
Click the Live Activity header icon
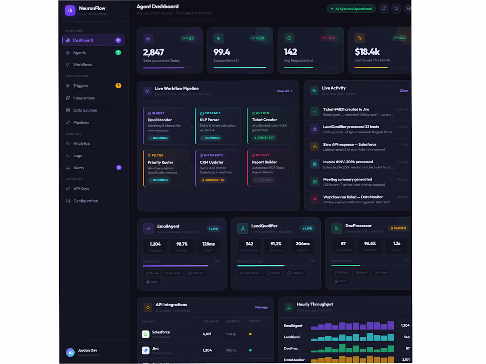(x=314, y=91)
